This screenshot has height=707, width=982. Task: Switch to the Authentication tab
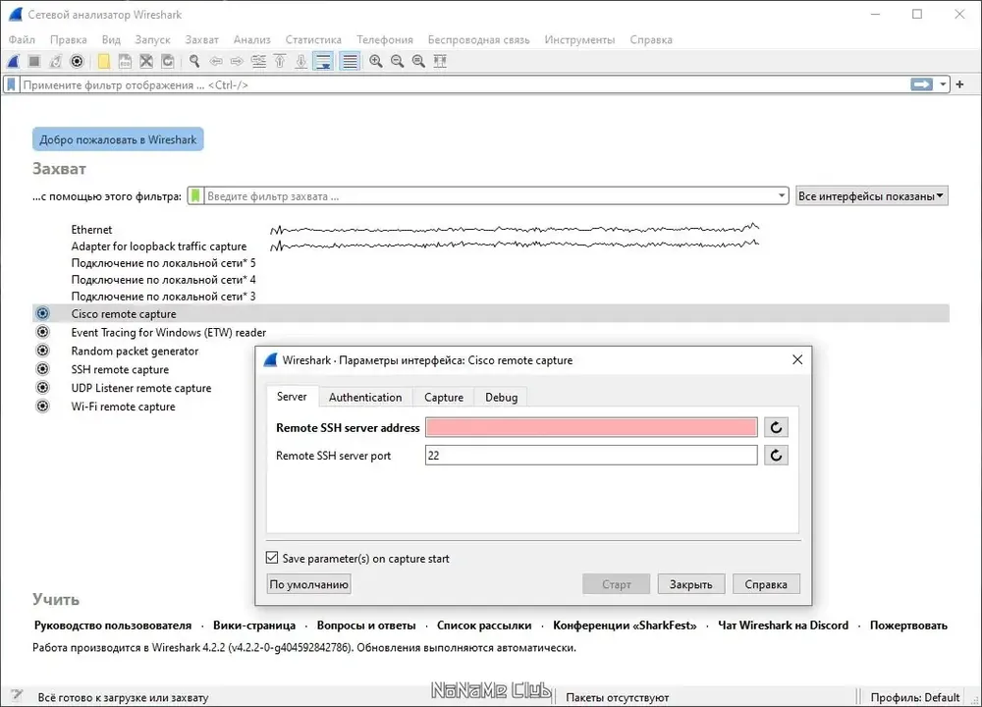[x=365, y=397]
